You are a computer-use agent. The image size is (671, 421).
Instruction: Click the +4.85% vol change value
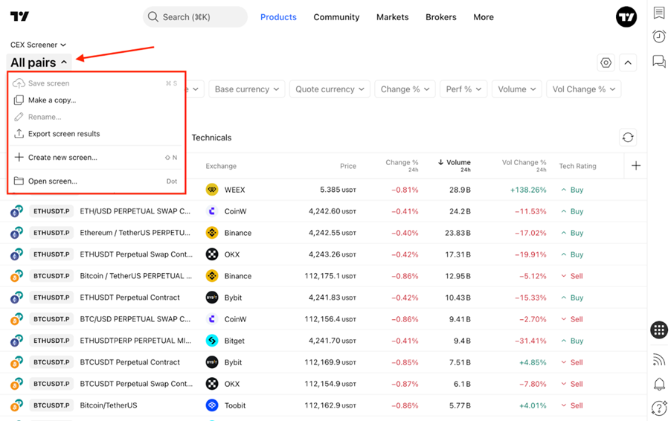coord(533,362)
